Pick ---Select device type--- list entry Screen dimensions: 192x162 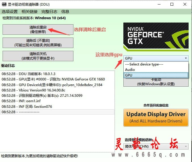click(x=156, y=64)
